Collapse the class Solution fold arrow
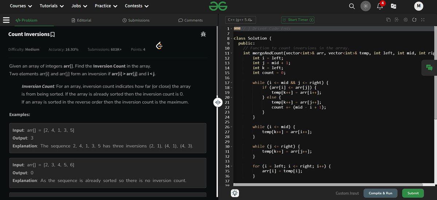 pyautogui.click(x=232, y=38)
